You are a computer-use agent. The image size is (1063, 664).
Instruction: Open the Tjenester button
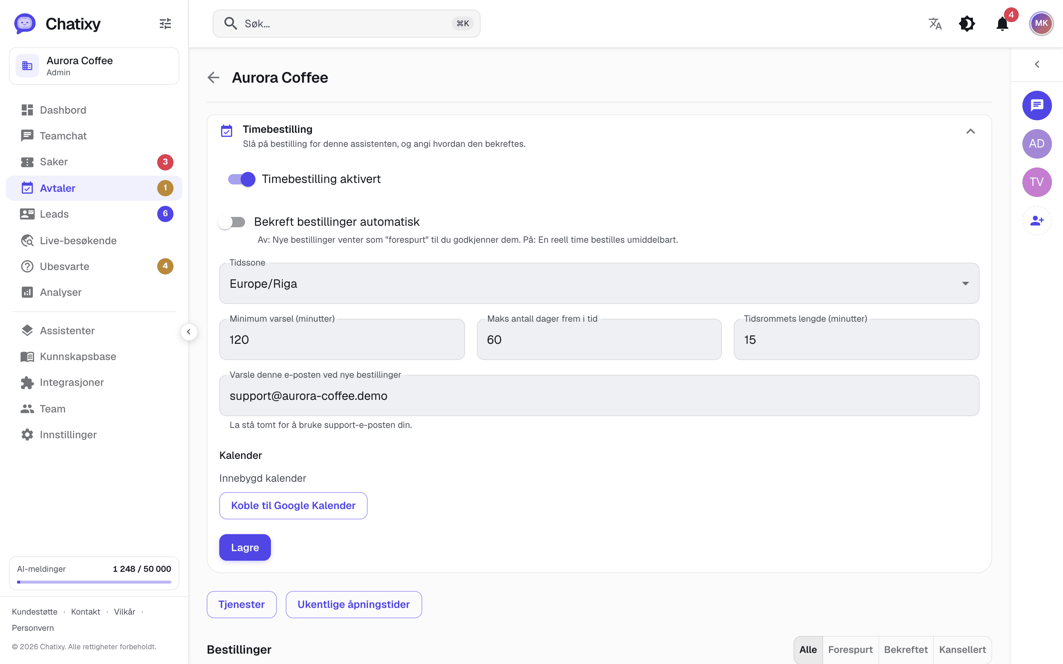(x=242, y=604)
